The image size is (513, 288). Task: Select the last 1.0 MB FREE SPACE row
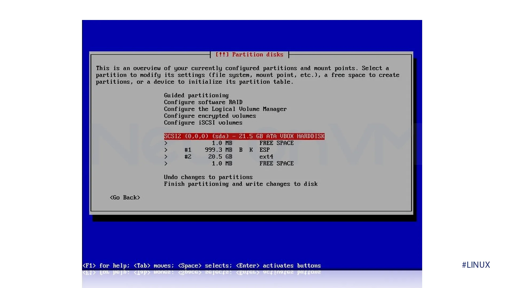(229, 163)
